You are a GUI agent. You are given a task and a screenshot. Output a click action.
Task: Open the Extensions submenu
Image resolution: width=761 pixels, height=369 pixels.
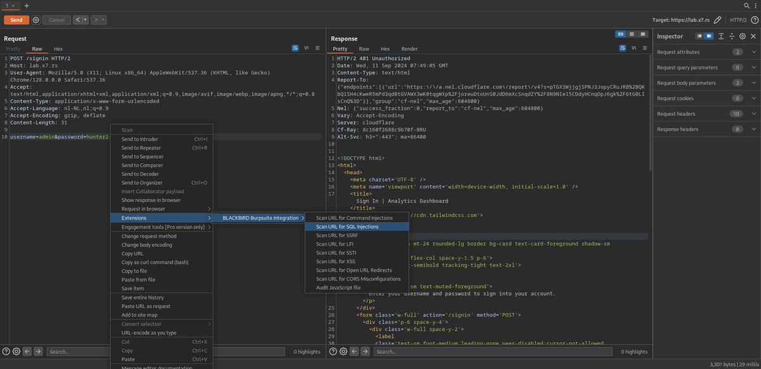162,218
